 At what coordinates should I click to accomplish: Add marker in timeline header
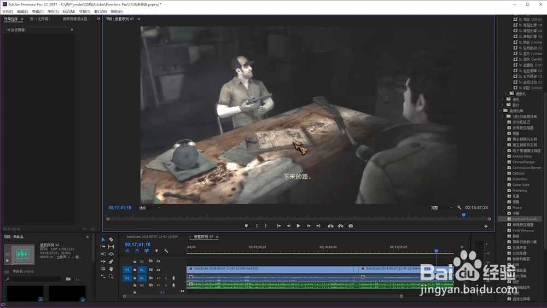[x=156, y=251]
